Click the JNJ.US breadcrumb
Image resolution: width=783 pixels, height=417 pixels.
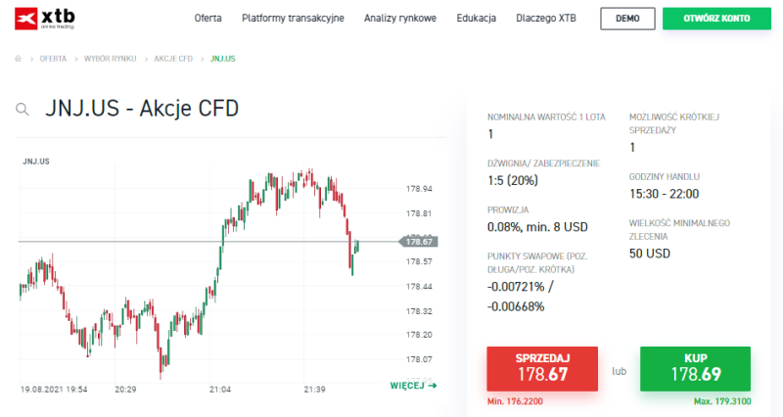[223, 59]
